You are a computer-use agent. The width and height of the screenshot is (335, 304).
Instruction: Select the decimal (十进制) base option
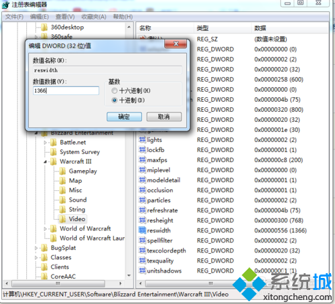(x=115, y=100)
